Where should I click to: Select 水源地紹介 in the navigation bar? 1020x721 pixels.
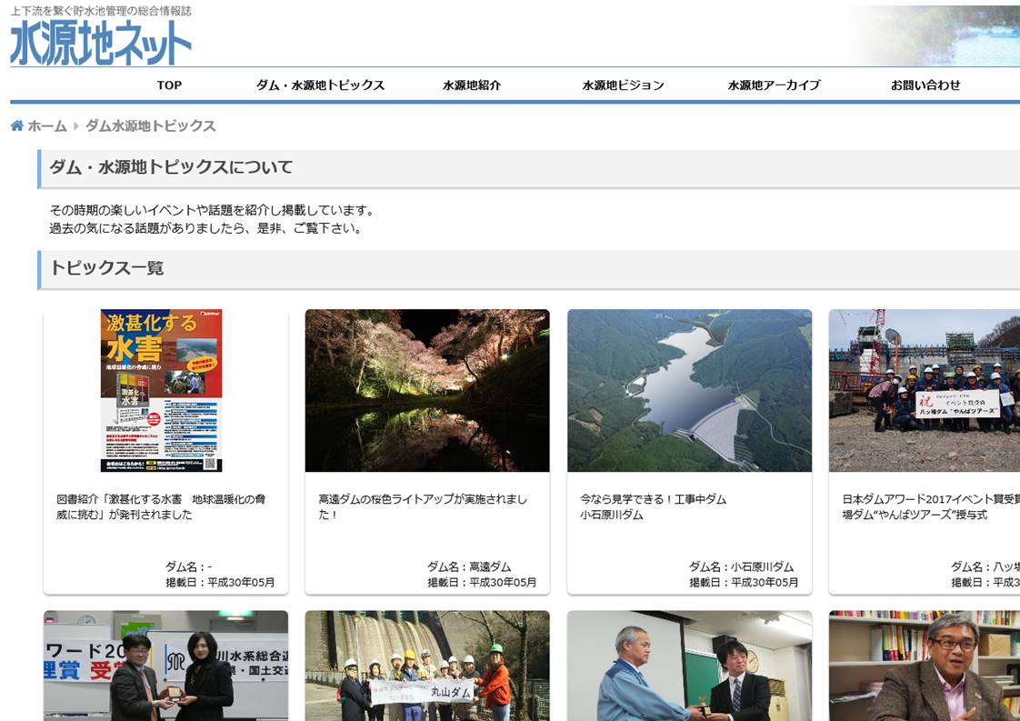[471, 85]
